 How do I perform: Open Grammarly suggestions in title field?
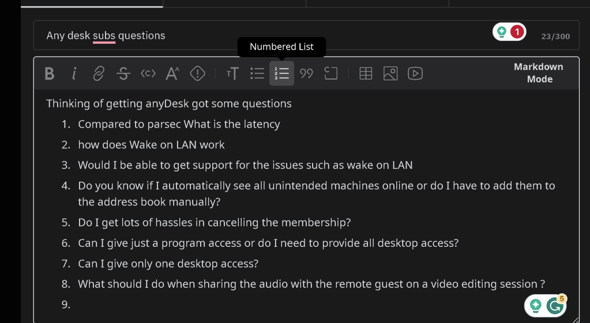coord(502,32)
